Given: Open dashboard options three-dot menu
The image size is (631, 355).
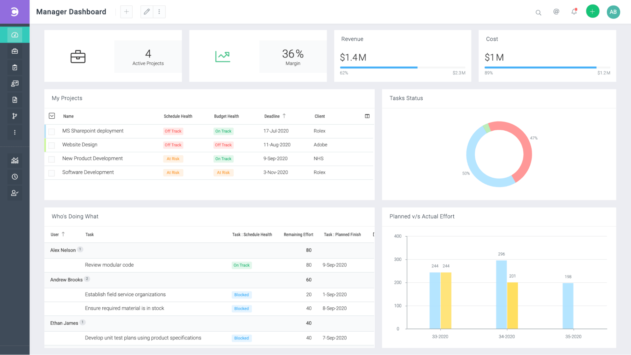Looking at the screenshot, I should tap(159, 12).
